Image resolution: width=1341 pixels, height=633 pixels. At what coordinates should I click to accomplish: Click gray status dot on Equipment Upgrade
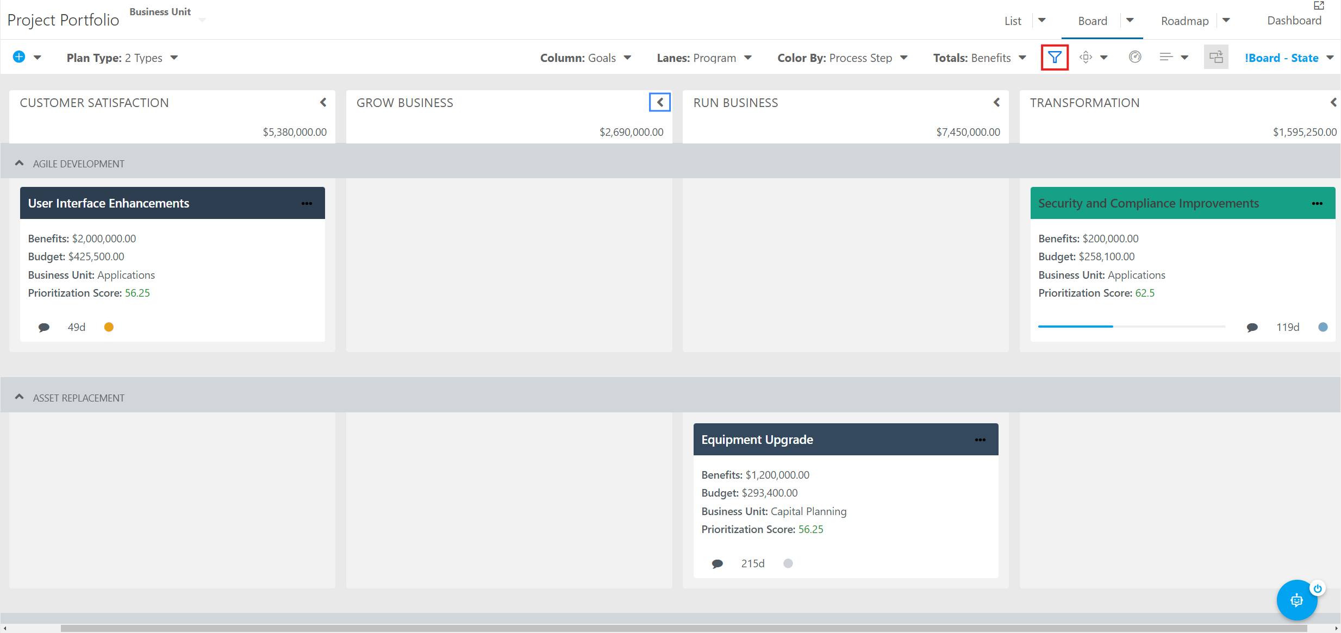coord(788,563)
